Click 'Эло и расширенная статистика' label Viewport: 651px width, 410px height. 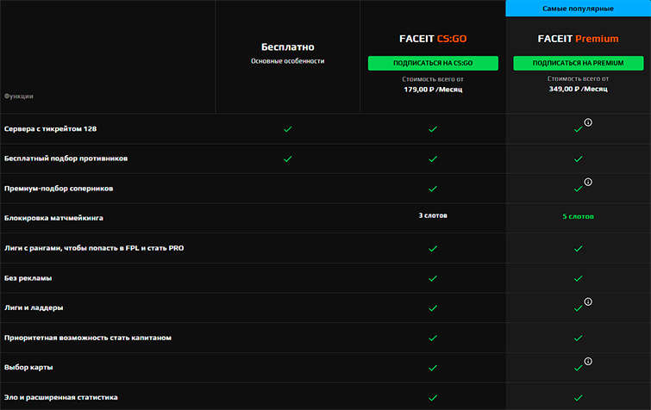[60, 398]
